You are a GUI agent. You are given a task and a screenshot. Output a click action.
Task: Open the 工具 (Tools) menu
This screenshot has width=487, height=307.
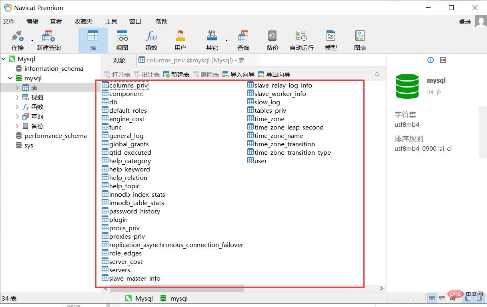tap(111, 22)
